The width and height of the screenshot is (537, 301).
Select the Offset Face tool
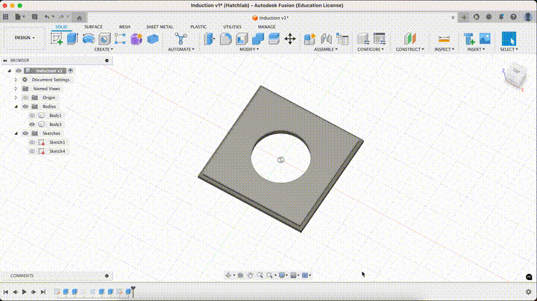point(274,39)
